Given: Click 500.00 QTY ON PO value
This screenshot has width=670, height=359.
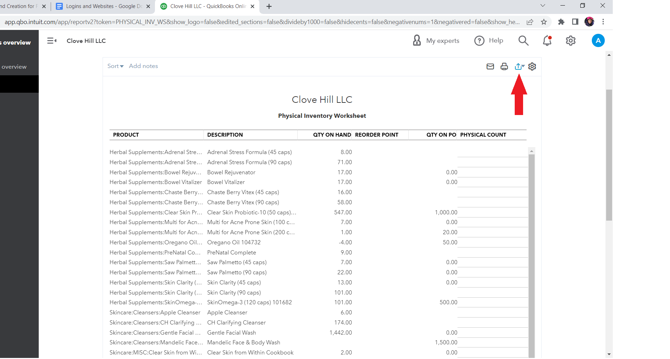Looking at the screenshot, I should click(x=448, y=303).
